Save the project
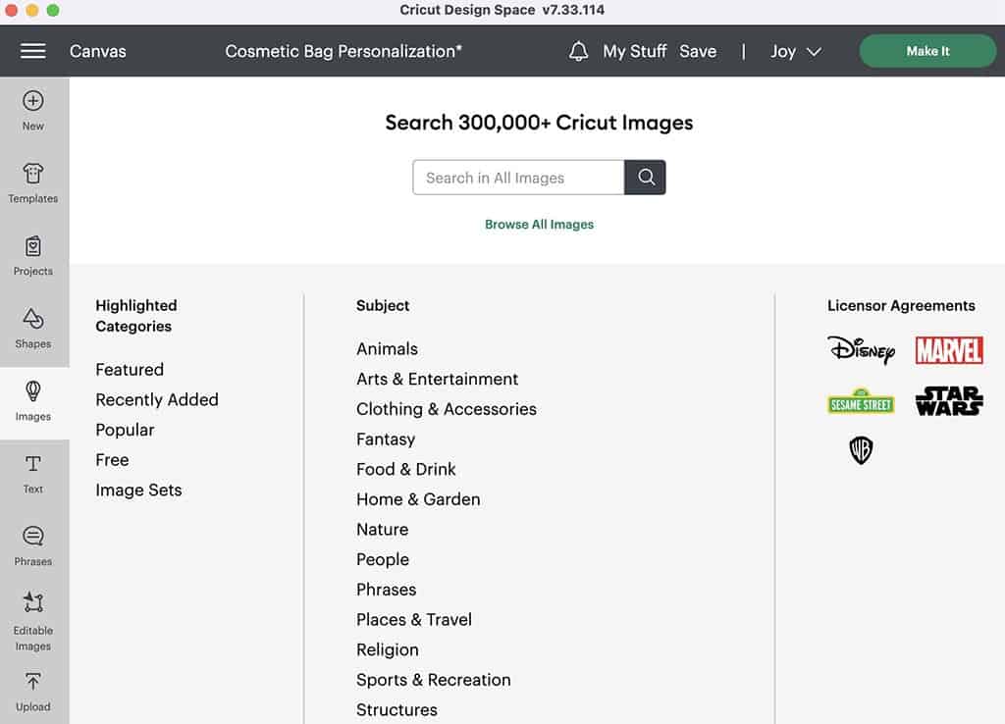The image size is (1005, 724). (698, 51)
